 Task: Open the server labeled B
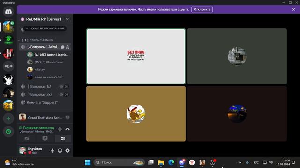coord(8,66)
